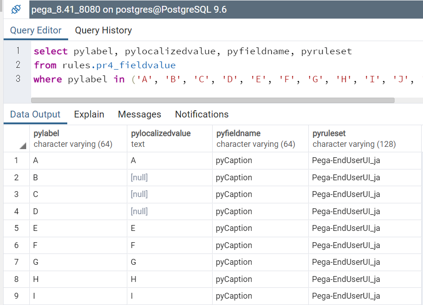Click line number 2 in editor gutter
The height and width of the screenshot is (305, 423).
18,65
